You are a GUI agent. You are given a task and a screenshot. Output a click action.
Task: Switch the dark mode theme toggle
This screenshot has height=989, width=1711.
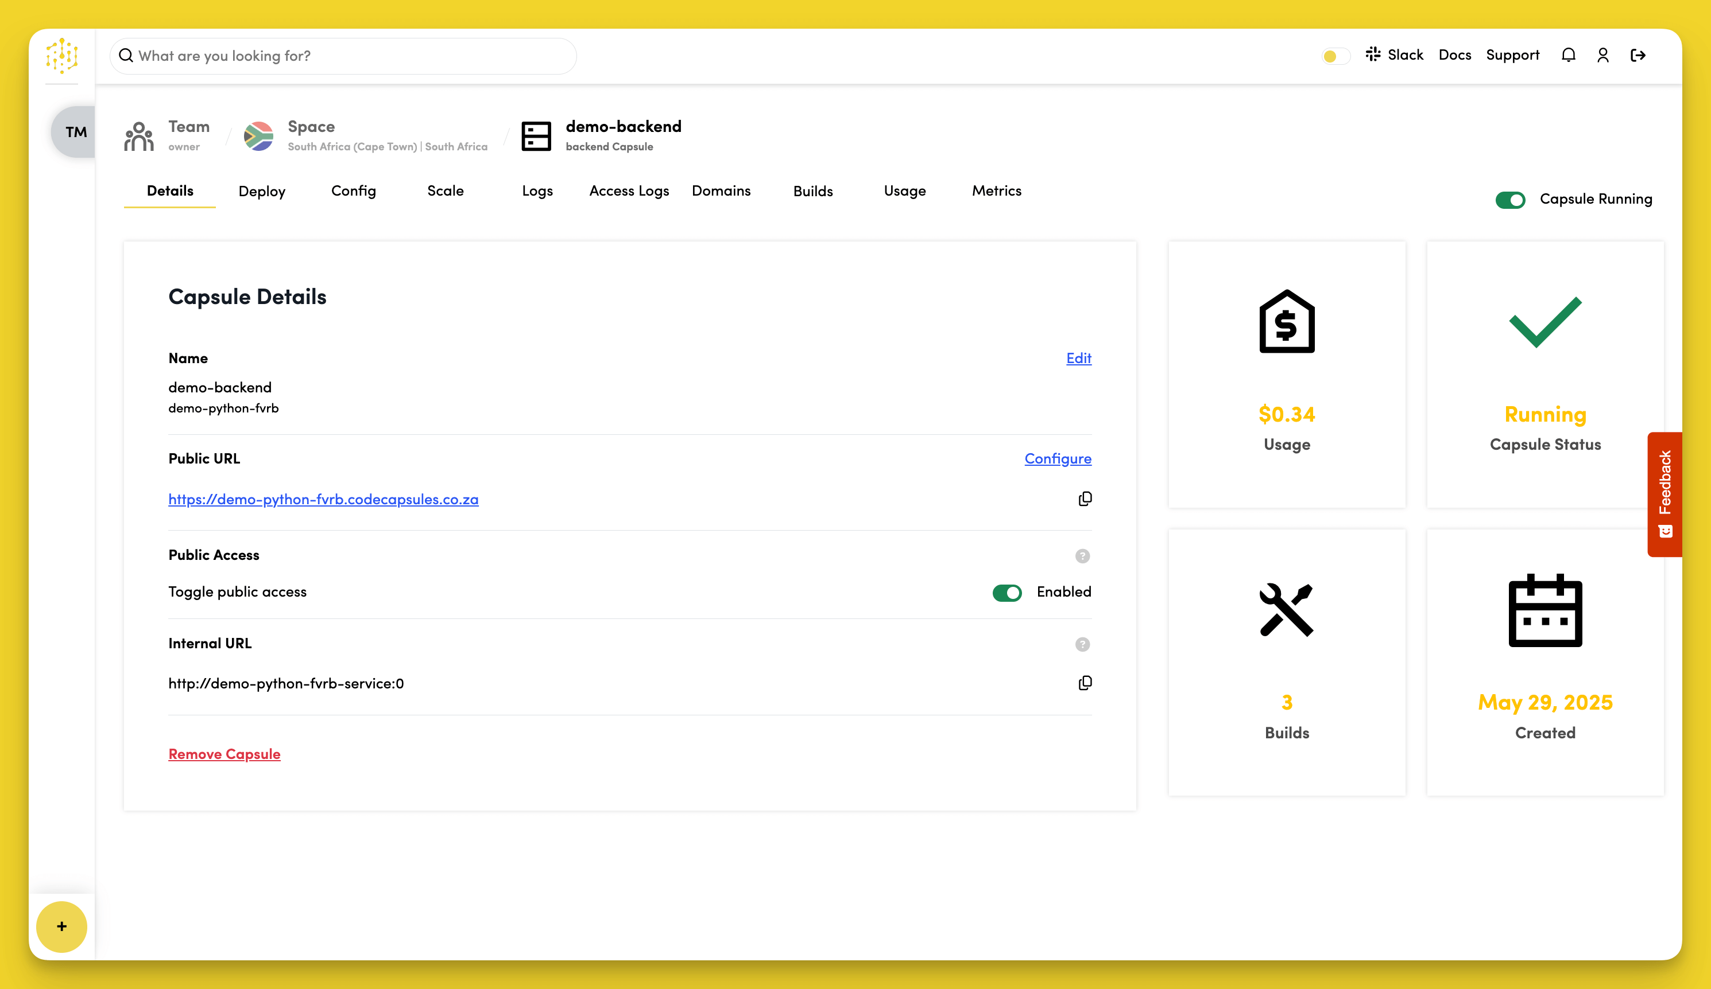pos(1335,56)
